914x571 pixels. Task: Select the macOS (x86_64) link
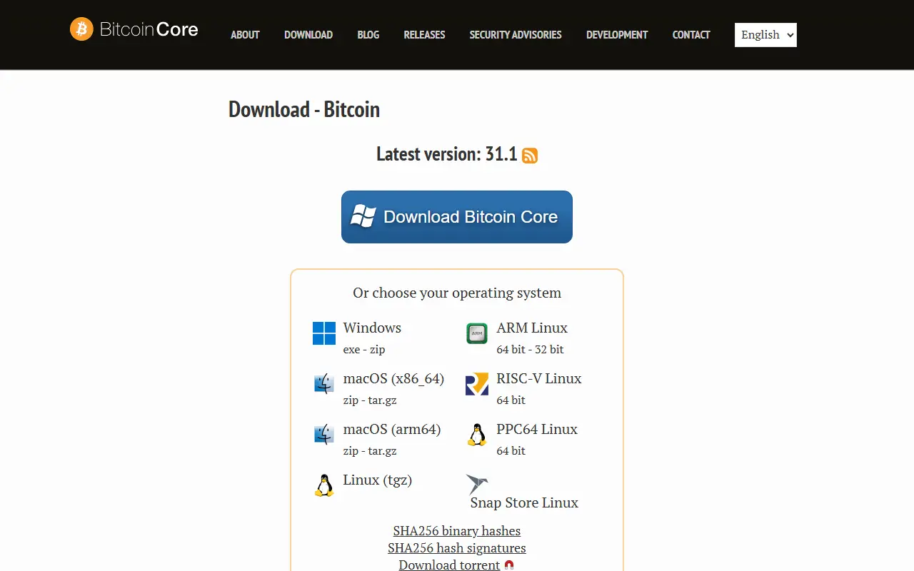[393, 379]
